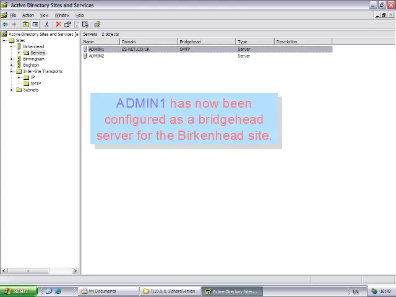Expand the Birmingham site node
The width and height of the screenshot is (396, 297).
coord(12,59)
